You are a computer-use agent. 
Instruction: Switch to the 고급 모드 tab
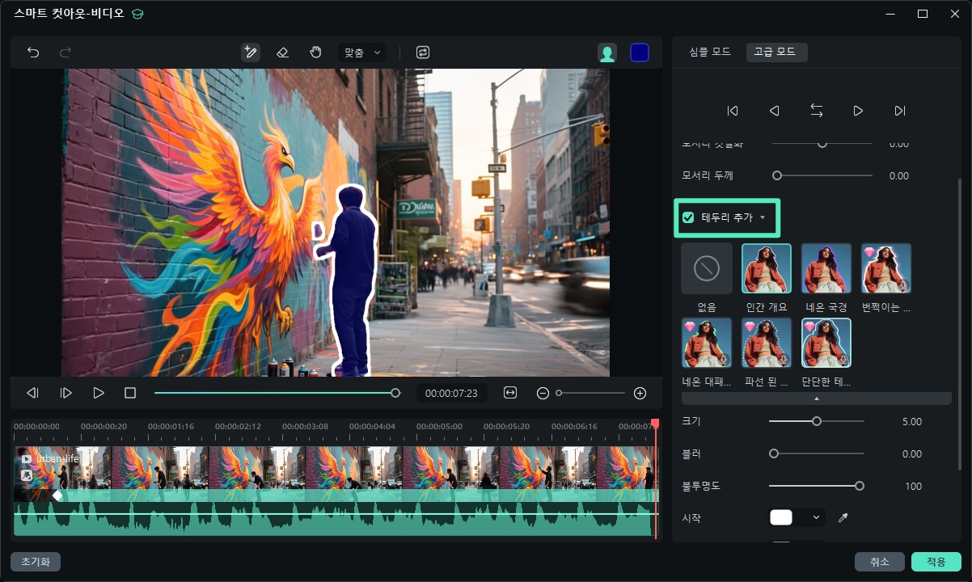click(x=776, y=53)
